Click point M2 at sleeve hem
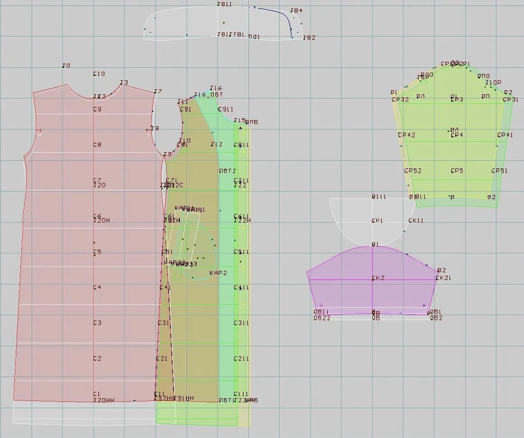 tap(491, 197)
